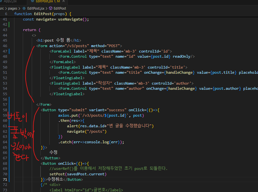Viewport: 258px width, 192px height.
Task: Click the closing </FormLabel> tag
Action: (x=62, y=62)
